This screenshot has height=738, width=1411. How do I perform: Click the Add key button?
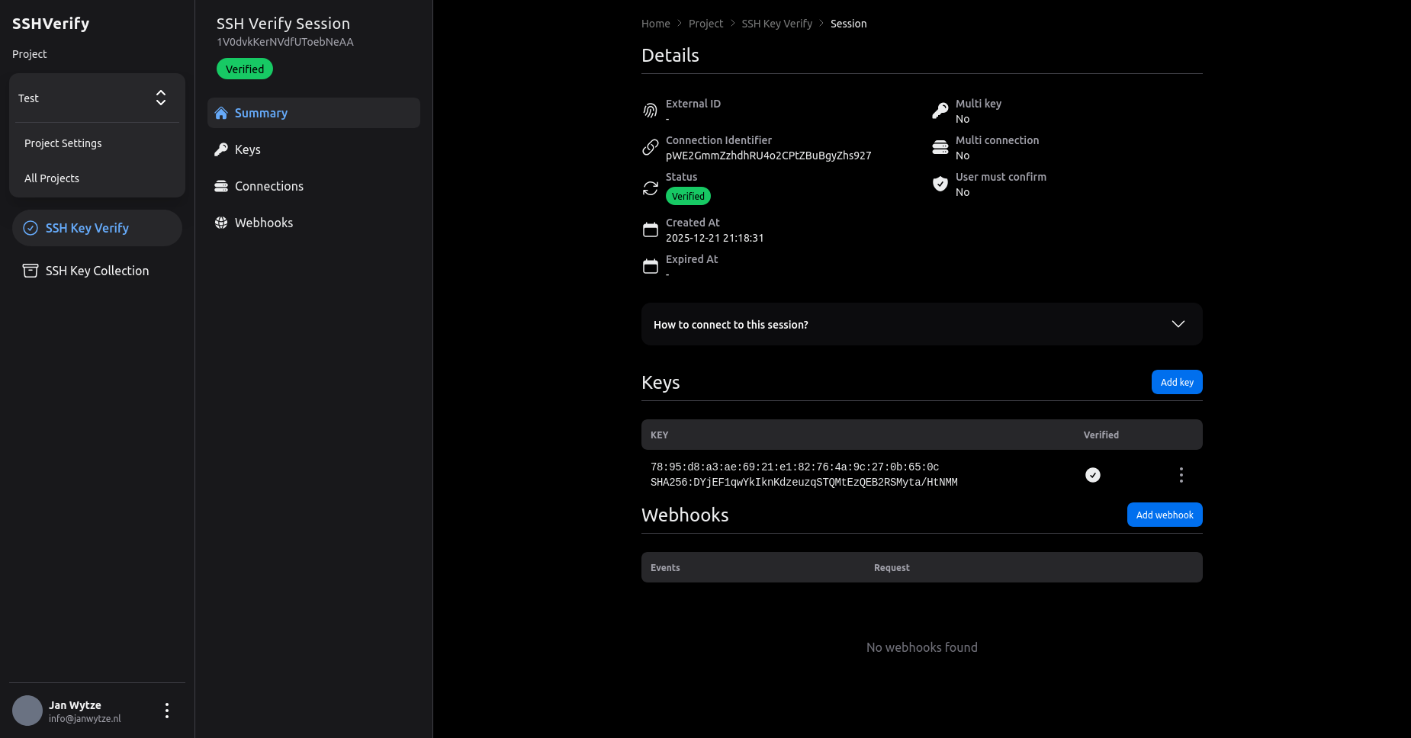tap(1177, 382)
